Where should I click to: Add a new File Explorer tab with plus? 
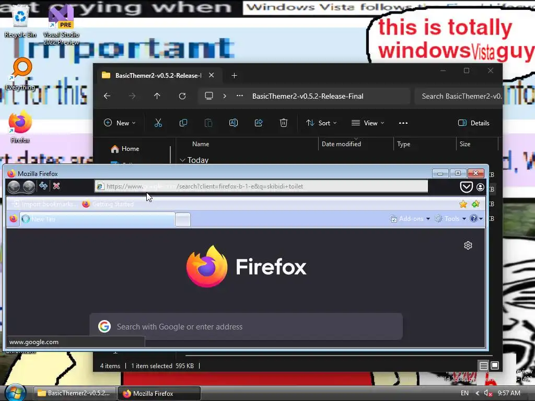(x=234, y=75)
